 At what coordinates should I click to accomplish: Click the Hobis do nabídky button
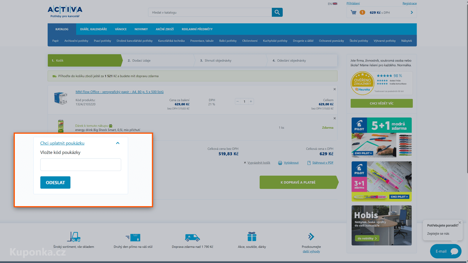coord(367,238)
